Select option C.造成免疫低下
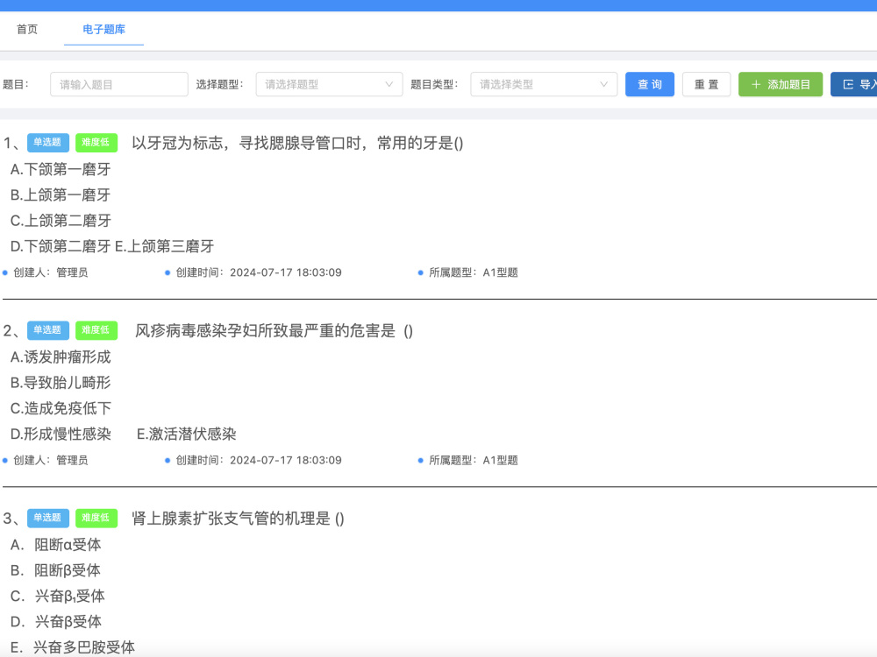Image resolution: width=877 pixels, height=657 pixels. (61, 408)
